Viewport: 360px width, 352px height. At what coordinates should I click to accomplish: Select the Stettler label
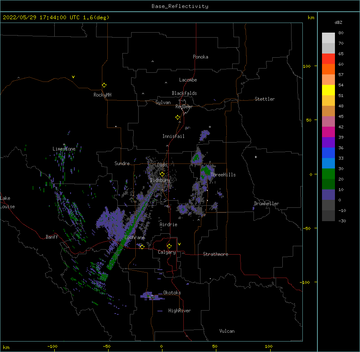[x=265, y=99]
